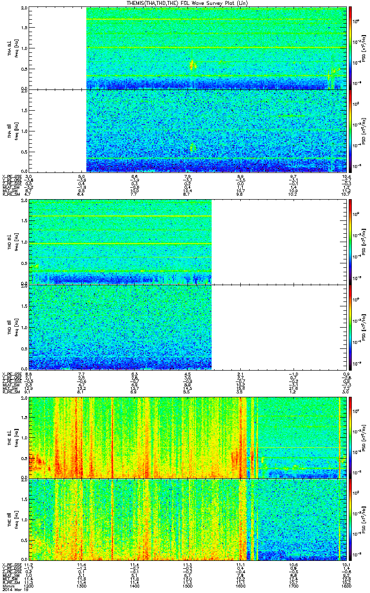Screen dimensions: 370x593
Task: Click the THA B⊥ freq [Hz] axis label
Action: click(x=16, y=48)
